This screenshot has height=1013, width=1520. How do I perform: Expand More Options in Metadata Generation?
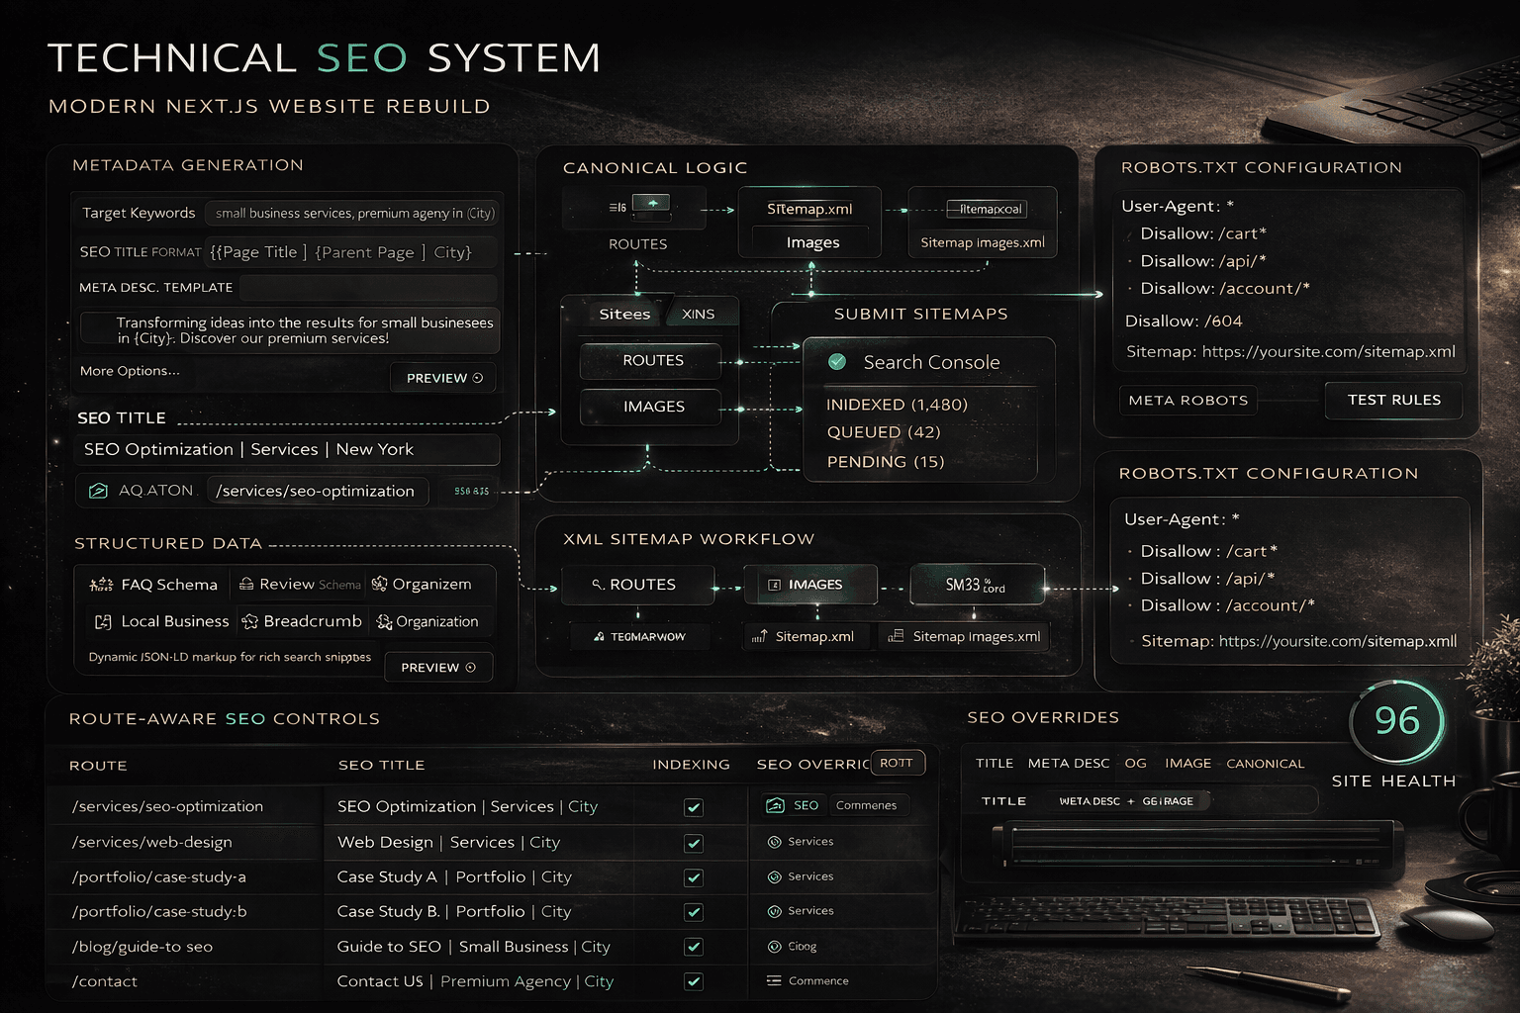click(130, 371)
